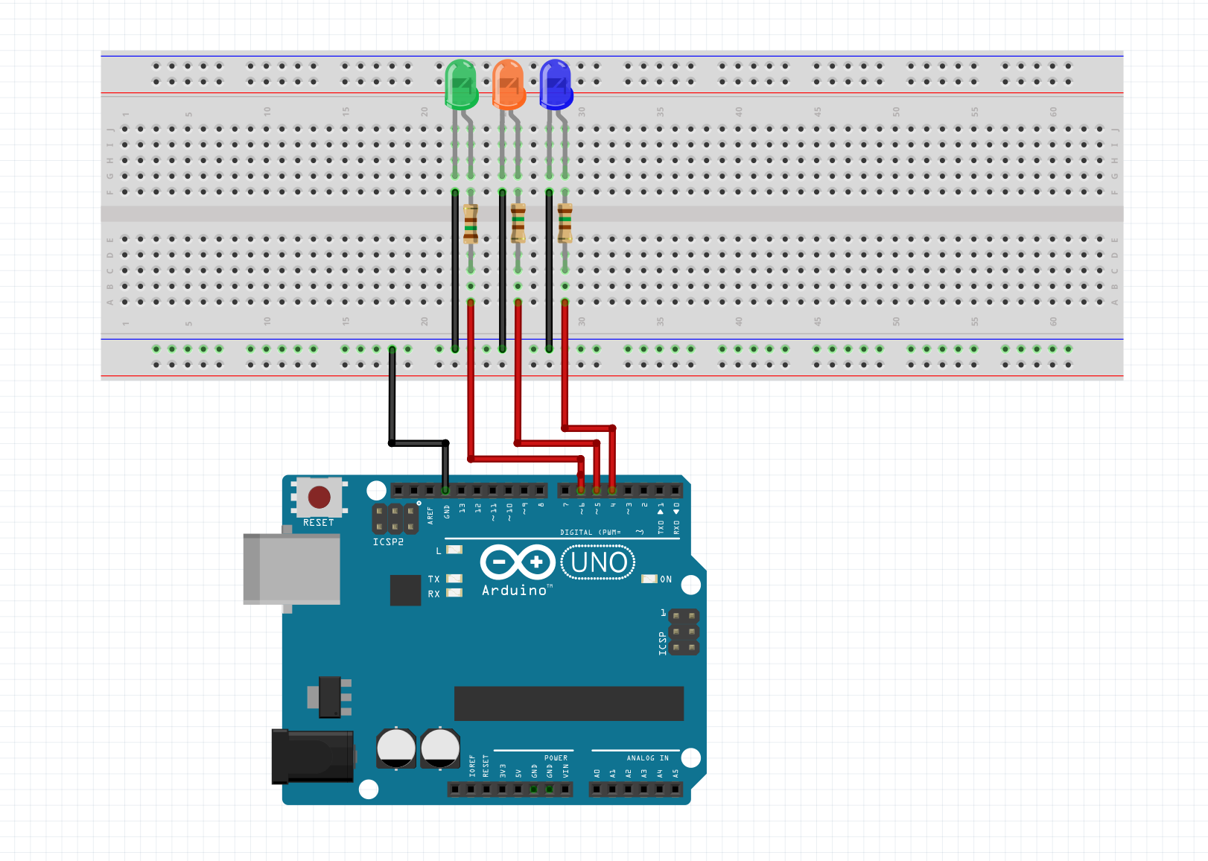Click the resistor below the orange LED

[x=518, y=223]
